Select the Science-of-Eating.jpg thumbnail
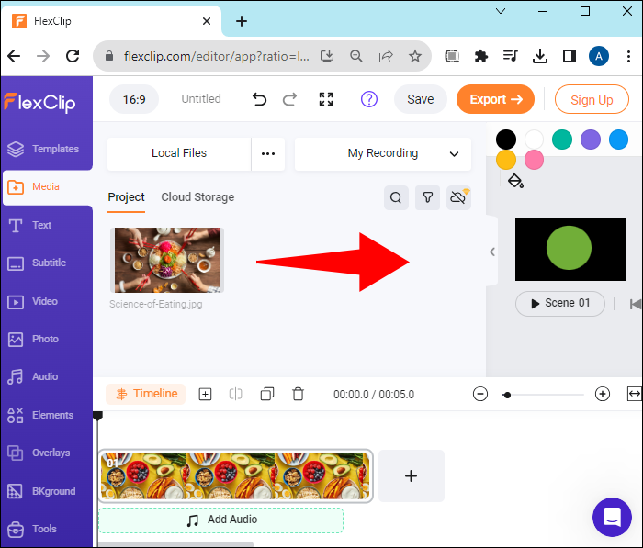The image size is (643, 548). [167, 261]
